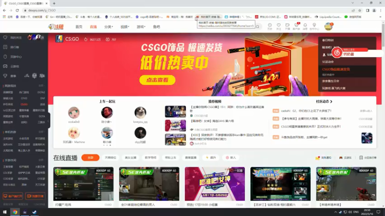Open the history clock icon in header

click(x=269, y=25)
